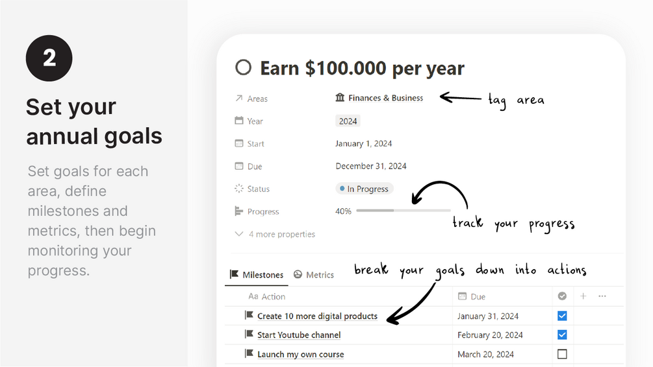This screenshot has width=653, height=367.
Task: Click the Progress property icon
Action: click(238, 211)
